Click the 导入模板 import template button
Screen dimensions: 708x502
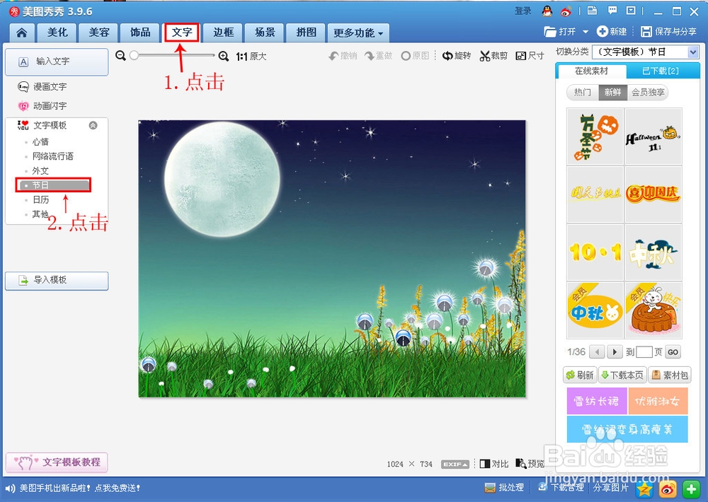(x=57, y=281)
